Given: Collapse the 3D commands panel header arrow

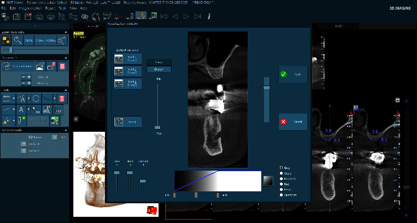Looking at the screenshot, I should [66, 130].
